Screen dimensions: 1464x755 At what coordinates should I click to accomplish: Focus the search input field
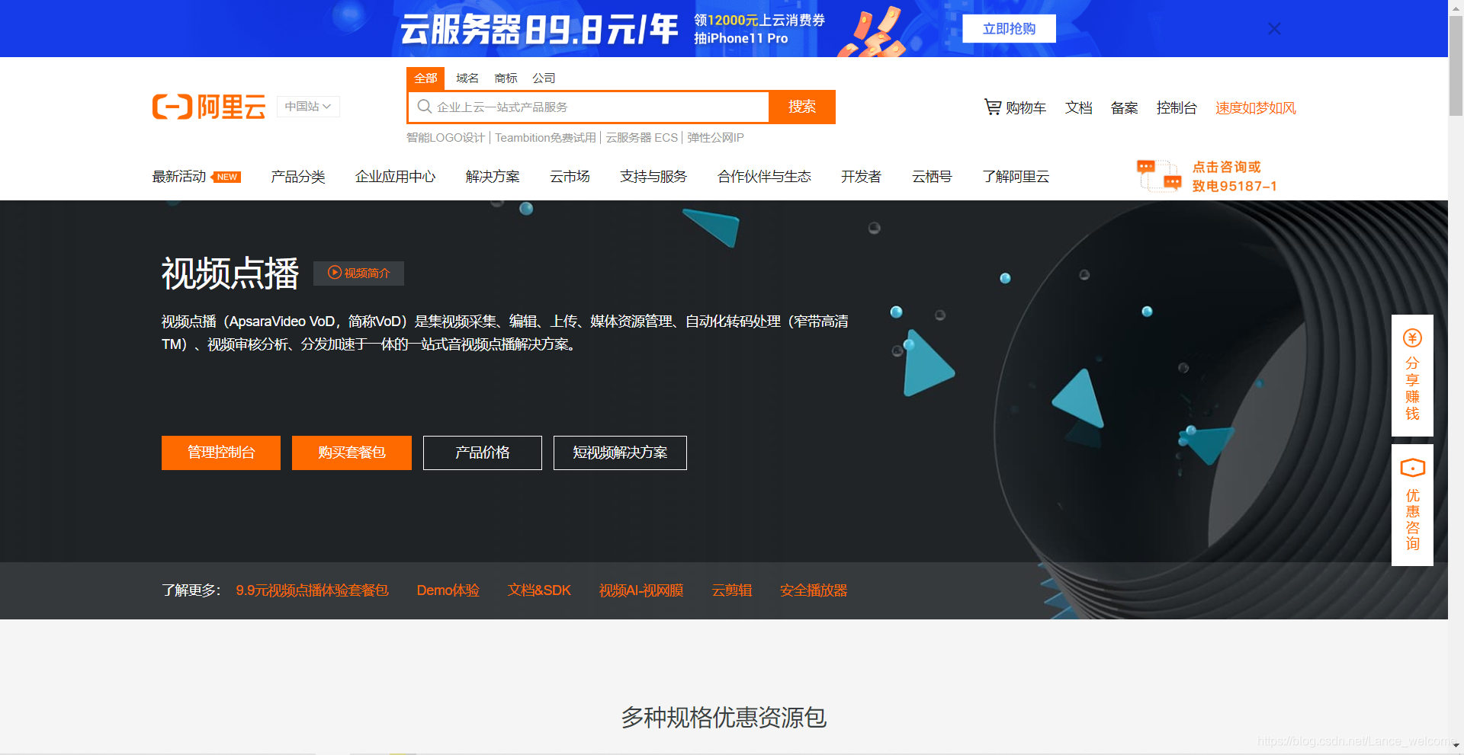pos(588,107)
